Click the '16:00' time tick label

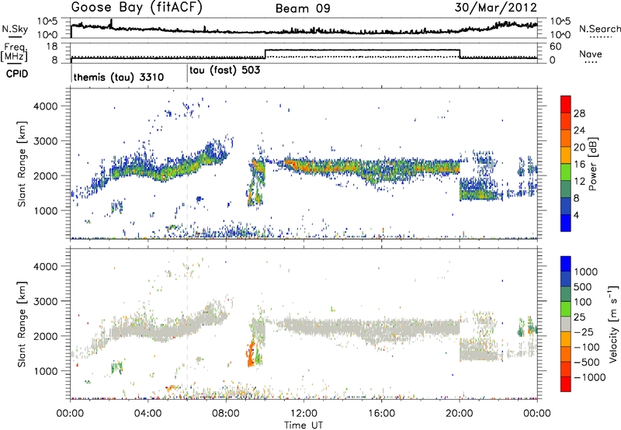[x=381, y=414]
